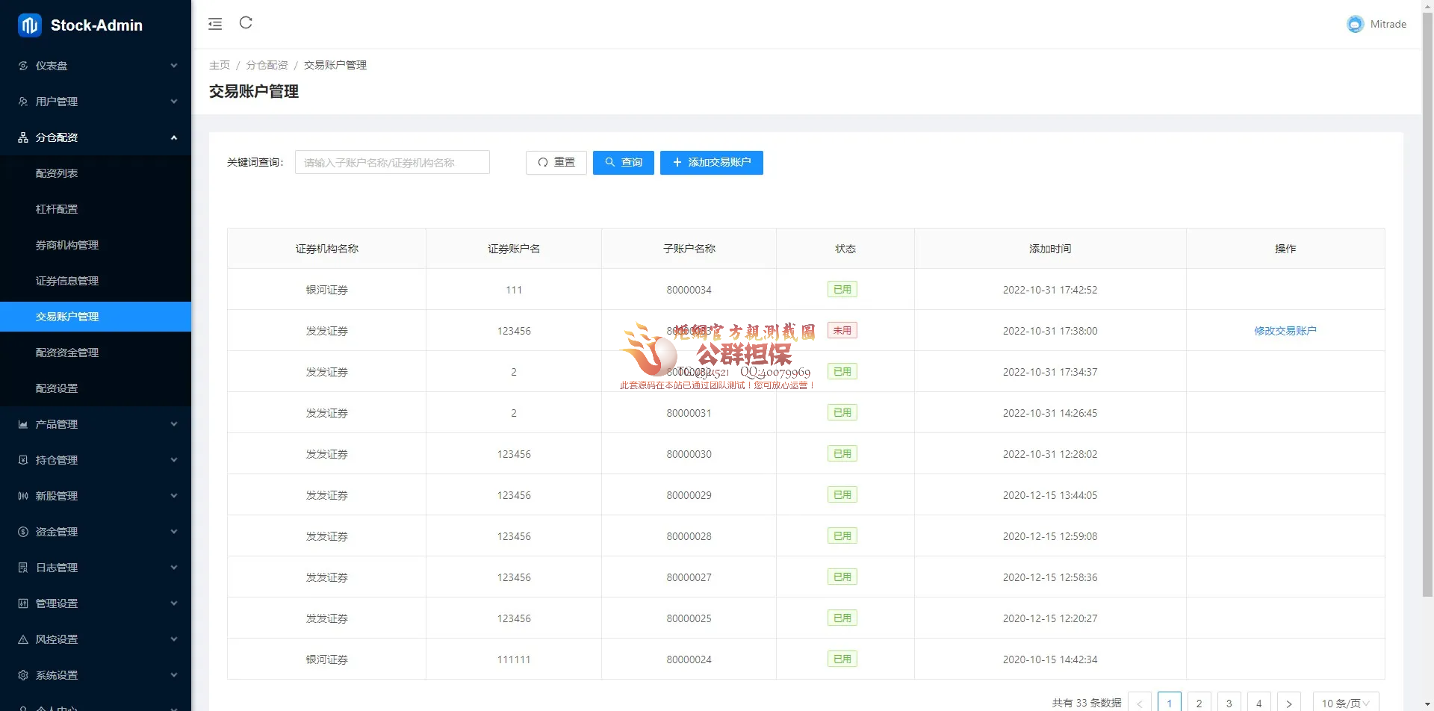Click the 风控设置 warning triangle icon
This screenshot has width=1434, height=711.
(23, 639)
